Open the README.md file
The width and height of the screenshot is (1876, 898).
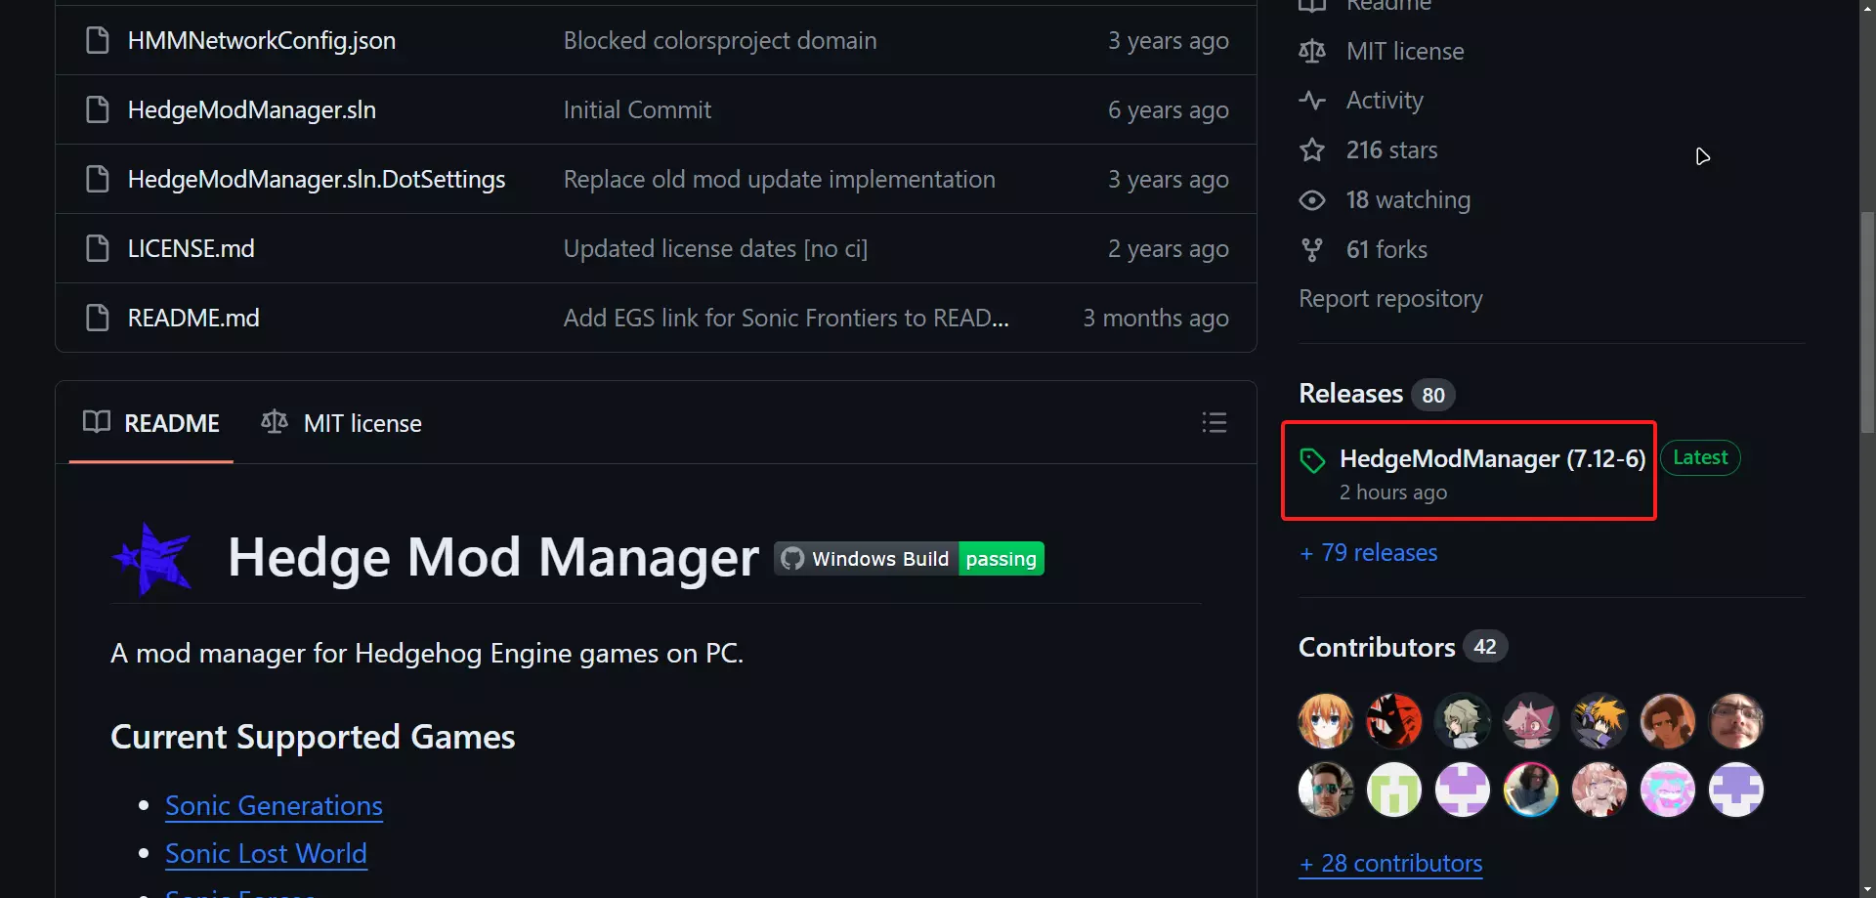pos(193,318)
